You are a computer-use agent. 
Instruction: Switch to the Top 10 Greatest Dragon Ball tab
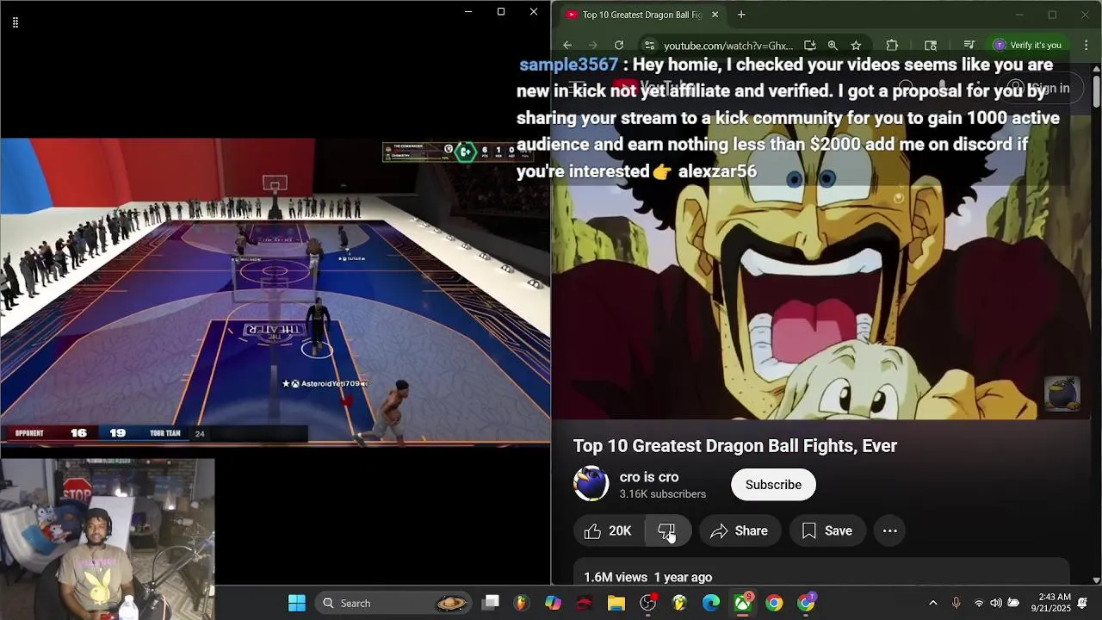(x=642, y=15)
